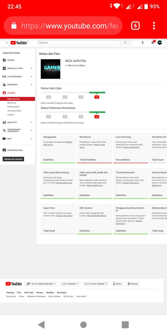Click the happy face under Status Hak Cipta
167x335 pixels.
pos(97,97)
